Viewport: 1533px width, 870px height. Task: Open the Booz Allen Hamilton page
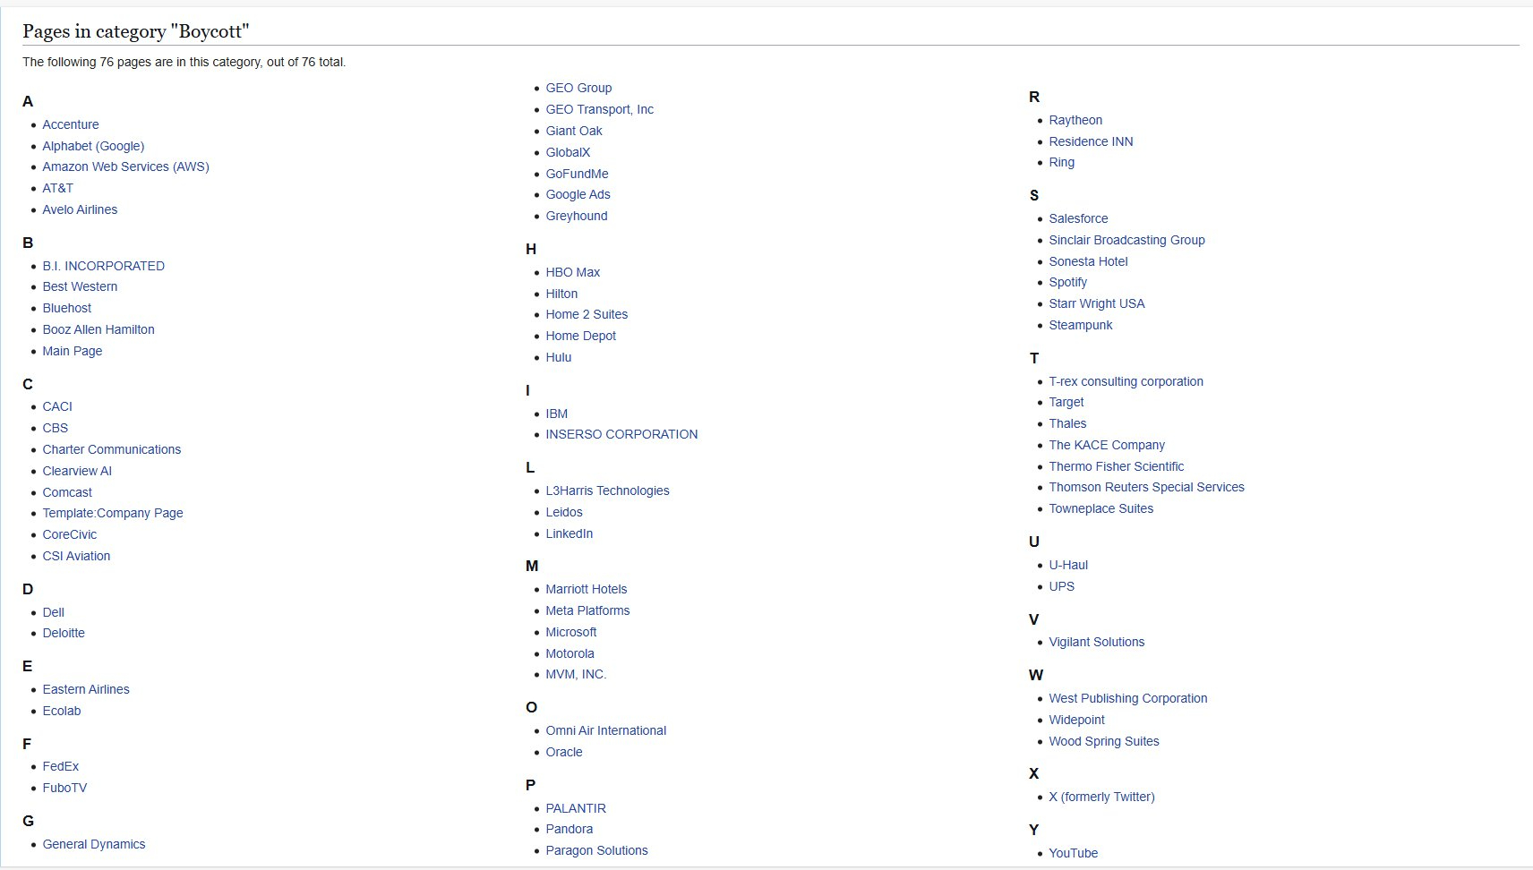(98, 329)
